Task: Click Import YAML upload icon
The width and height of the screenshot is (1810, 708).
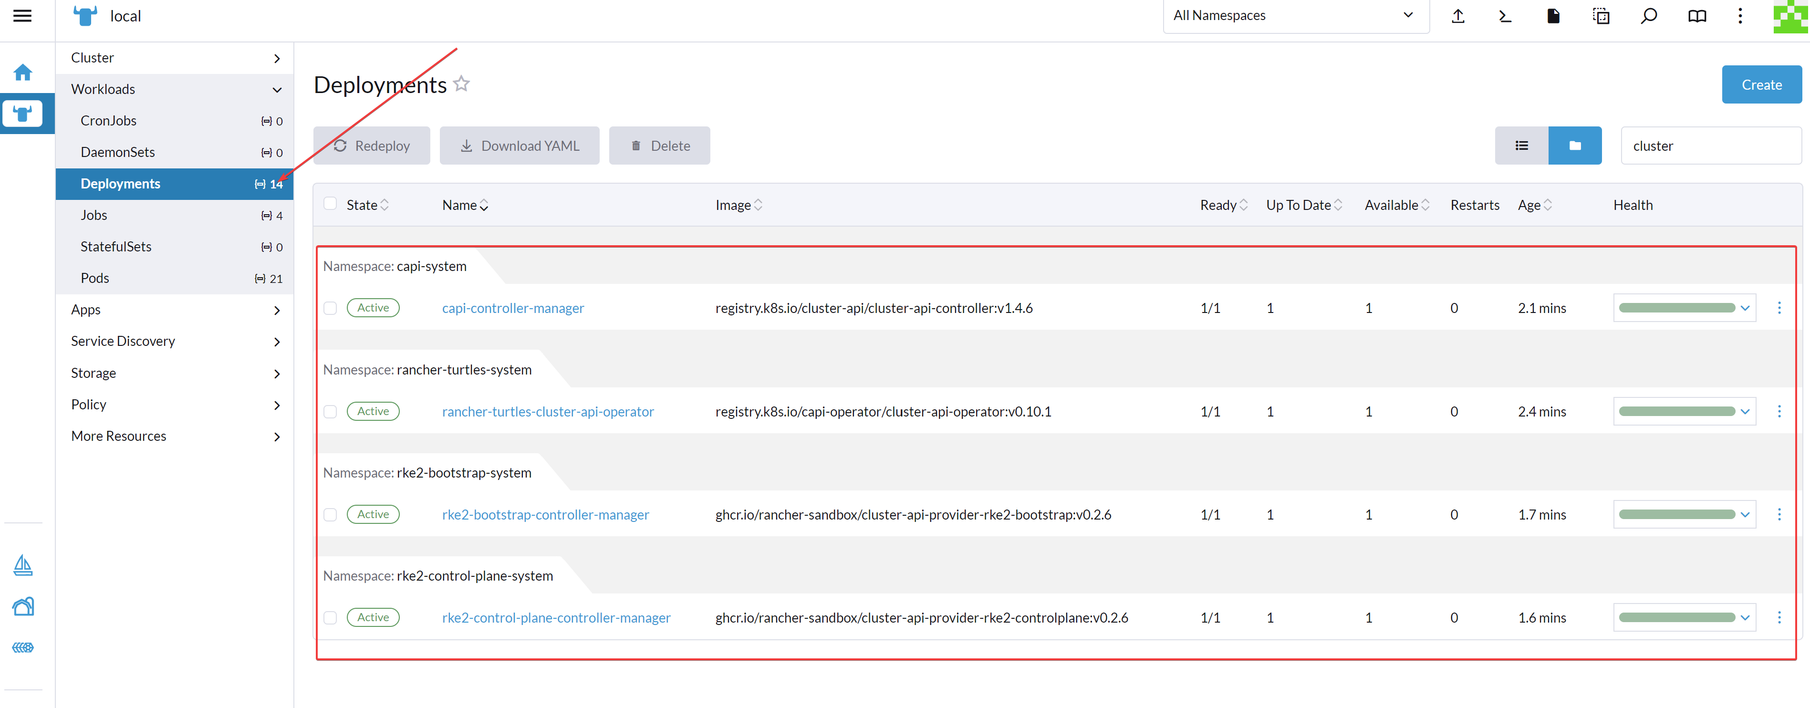Action: [x=1458, y=16]
